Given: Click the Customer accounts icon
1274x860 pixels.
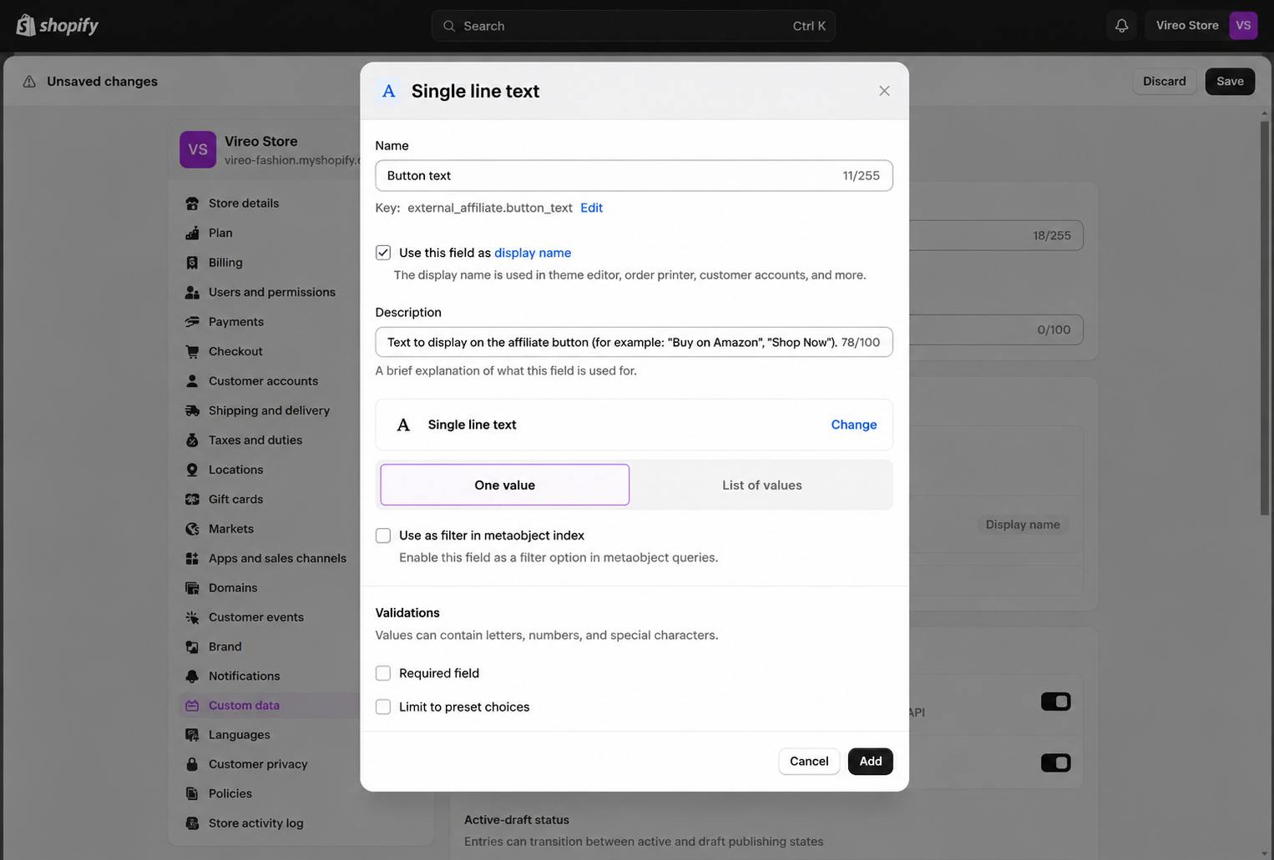Looking at the screenshot, I should tap(192, 381).
